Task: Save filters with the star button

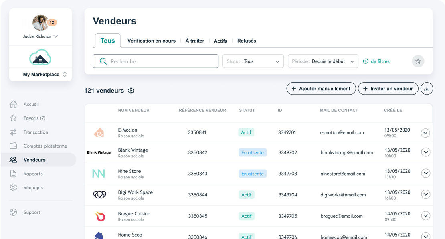Action: (x=418, y=61)
